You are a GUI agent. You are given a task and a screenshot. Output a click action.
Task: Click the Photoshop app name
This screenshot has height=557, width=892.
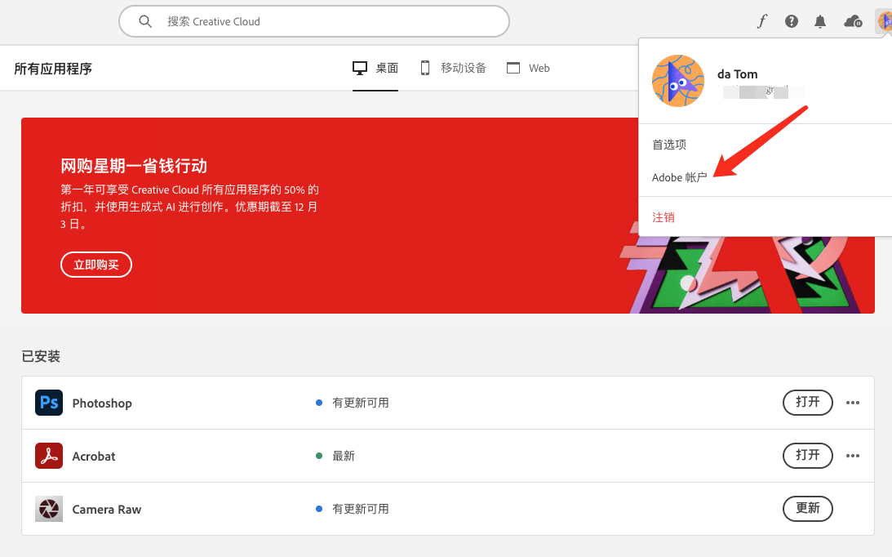click(x=102, y=403)
